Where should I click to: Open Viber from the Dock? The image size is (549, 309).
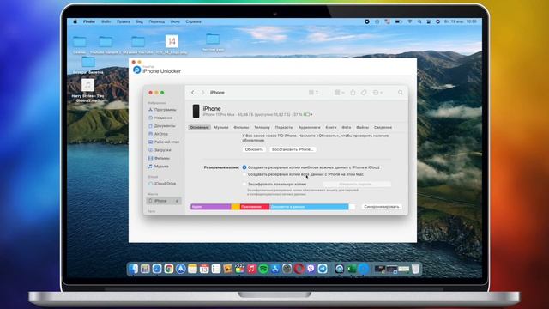pos(311,269)
